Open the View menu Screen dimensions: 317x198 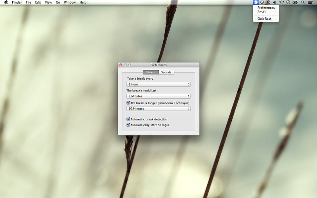click(48, 2)
